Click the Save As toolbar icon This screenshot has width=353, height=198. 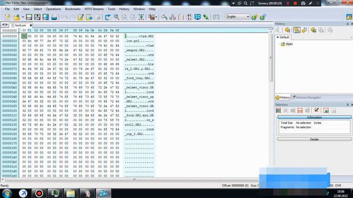point(38,17)
